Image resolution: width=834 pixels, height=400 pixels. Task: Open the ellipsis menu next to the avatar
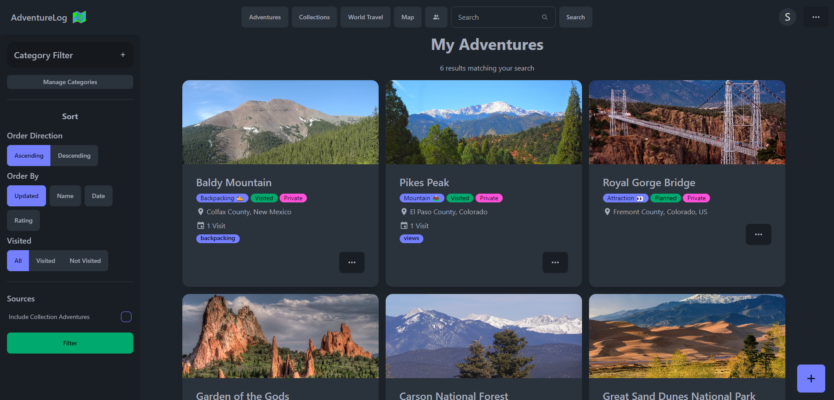[x=816, y=17]
